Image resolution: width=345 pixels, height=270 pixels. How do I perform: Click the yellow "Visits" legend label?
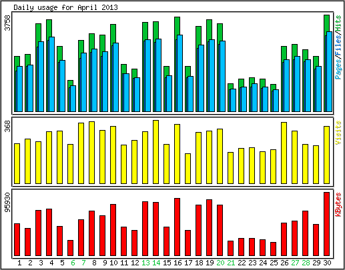pyautogui.click(x=338, y=133)
